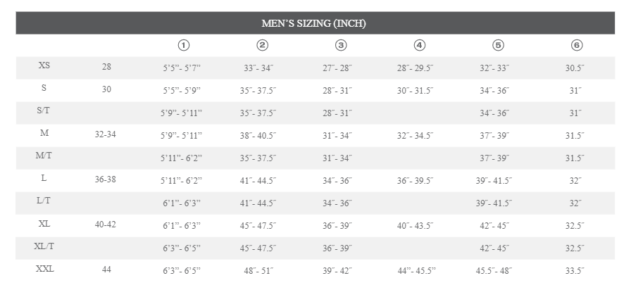Click the MEN'S SIZING (INCH) header title

click(313, 23)
